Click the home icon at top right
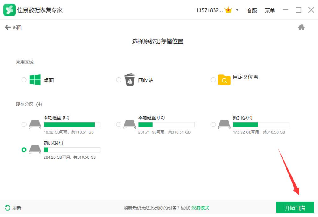 301,27
